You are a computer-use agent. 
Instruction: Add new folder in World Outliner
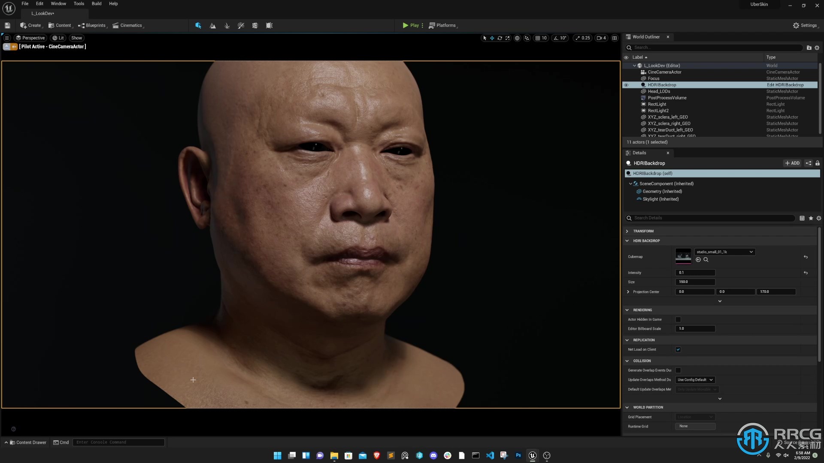click(809, 48)
